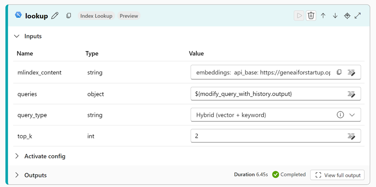Move the node down with down arrow
Screen dimensions: 376x187
[335, 16]
